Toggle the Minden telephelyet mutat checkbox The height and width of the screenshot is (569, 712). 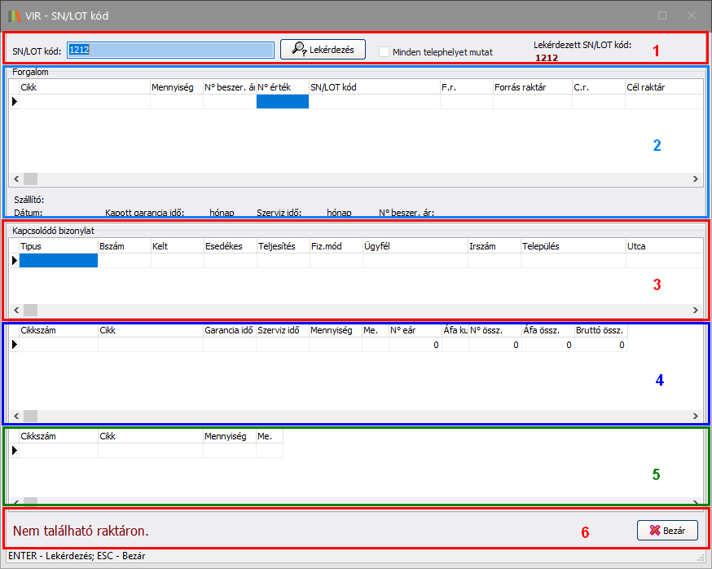click(x=385, y=51)
